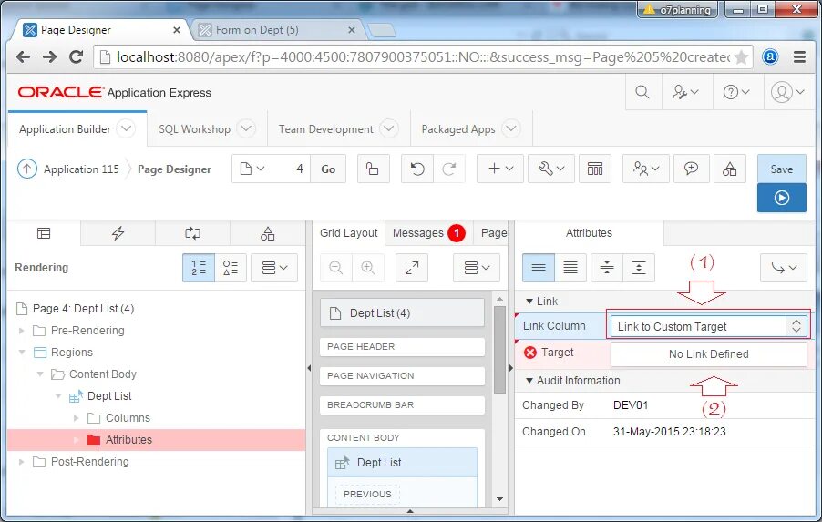This screenshot has width=822, height=522.
Task: Open the Packaged Apps tab
Action: [x=458, y=129]
